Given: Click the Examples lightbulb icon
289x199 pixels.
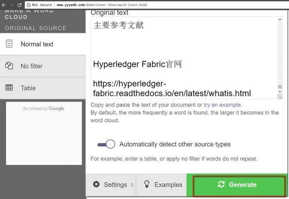Looking at the screenshot, I should point(147,184).
